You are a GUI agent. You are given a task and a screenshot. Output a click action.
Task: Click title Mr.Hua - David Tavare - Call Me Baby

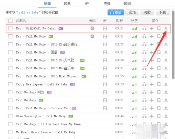click(46, 132)
